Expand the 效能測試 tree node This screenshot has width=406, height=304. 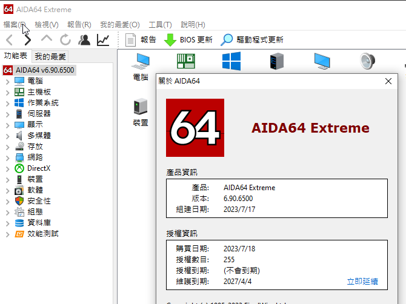8,234
